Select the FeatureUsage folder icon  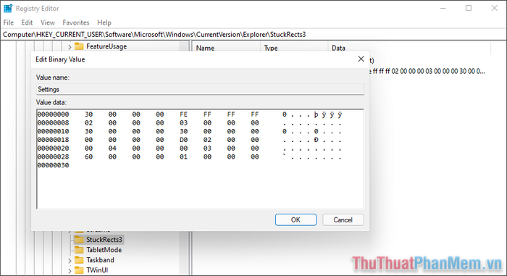79,46
